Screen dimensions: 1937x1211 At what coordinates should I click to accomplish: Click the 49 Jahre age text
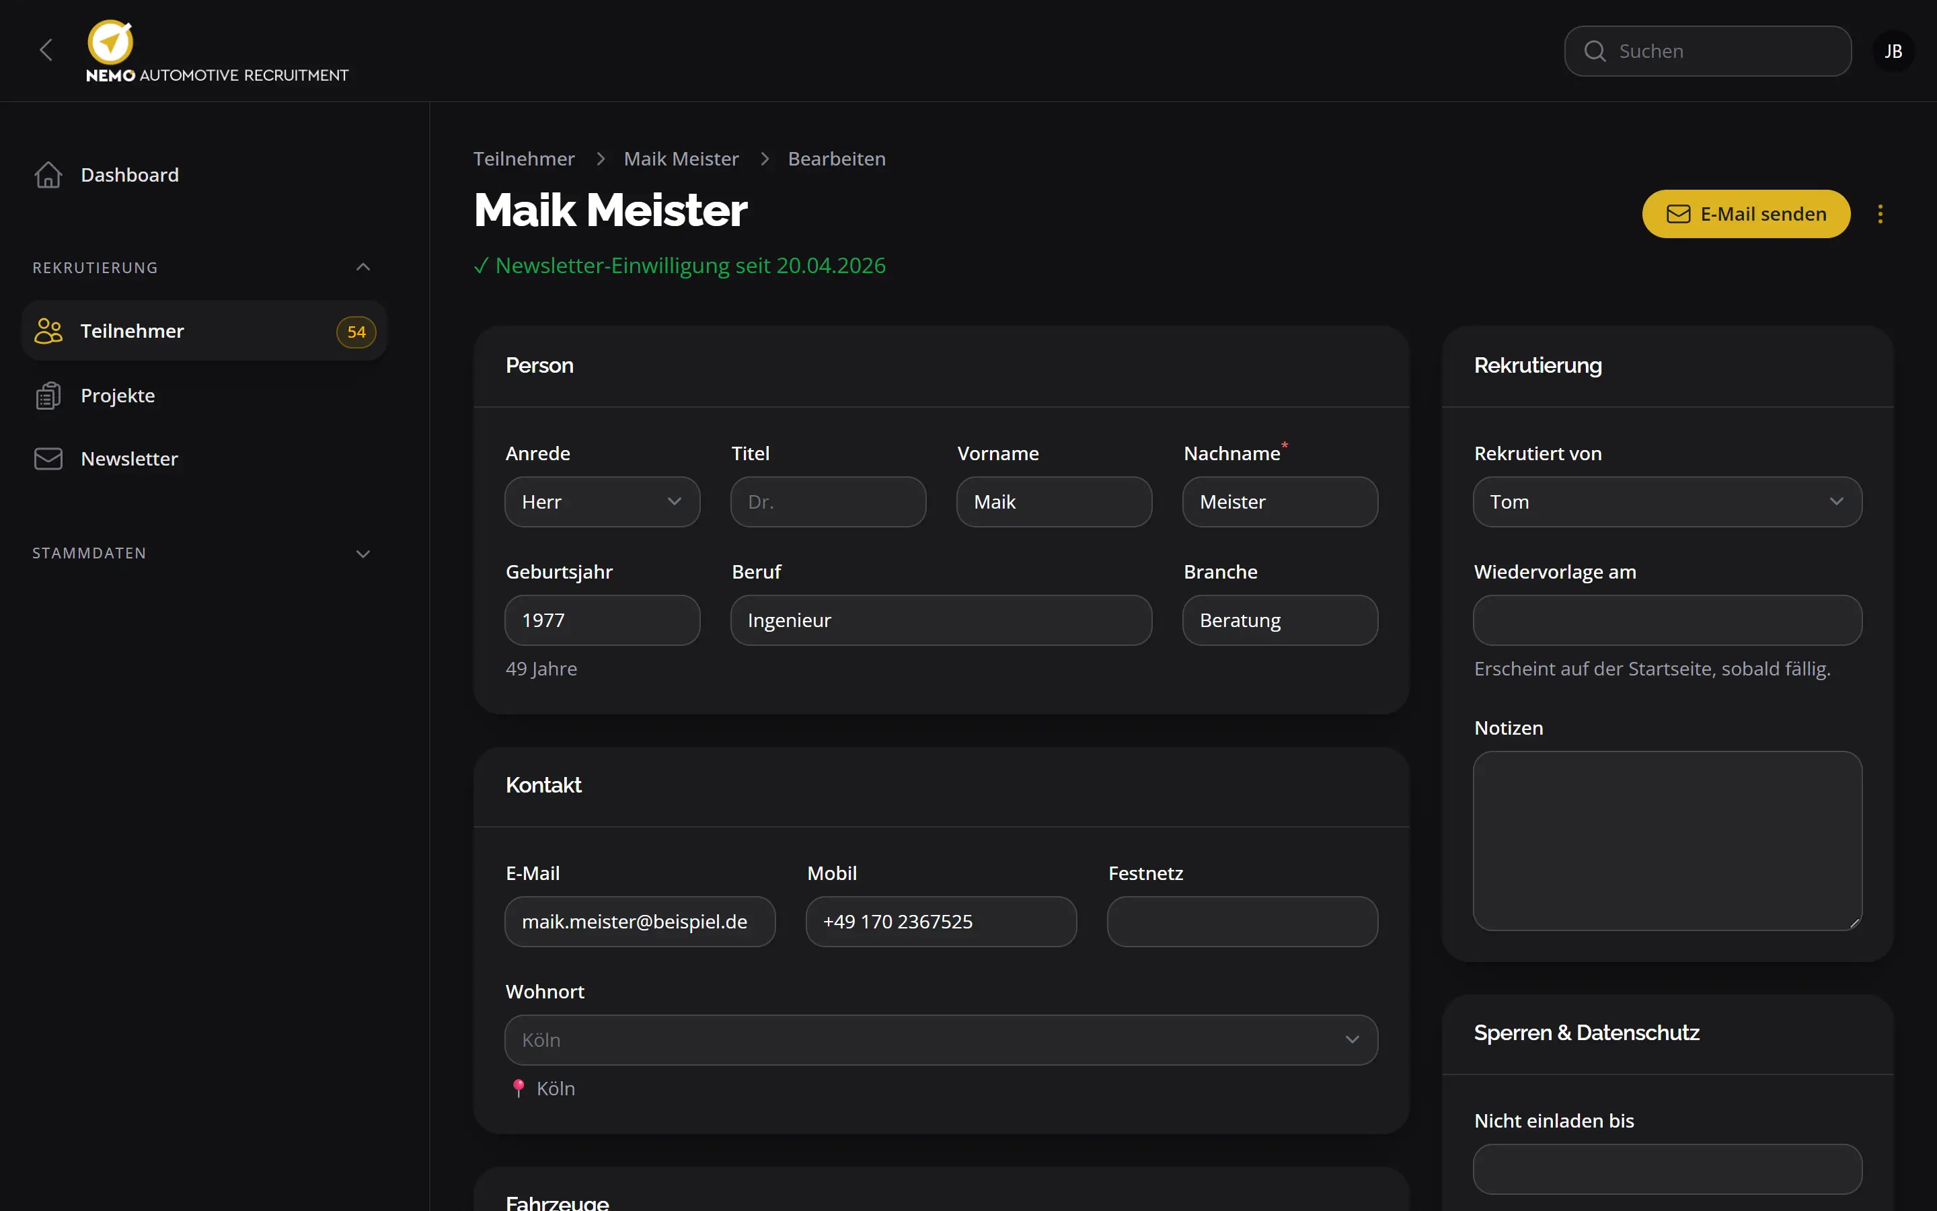click(541, 669)
